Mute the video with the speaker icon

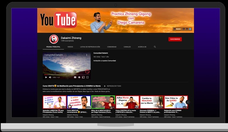[x=50, y=77]
